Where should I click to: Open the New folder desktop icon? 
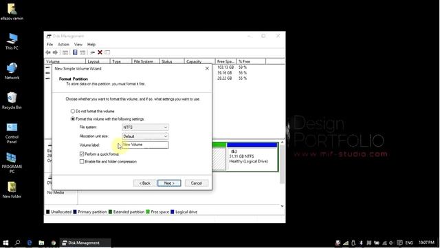click(12, 190)
